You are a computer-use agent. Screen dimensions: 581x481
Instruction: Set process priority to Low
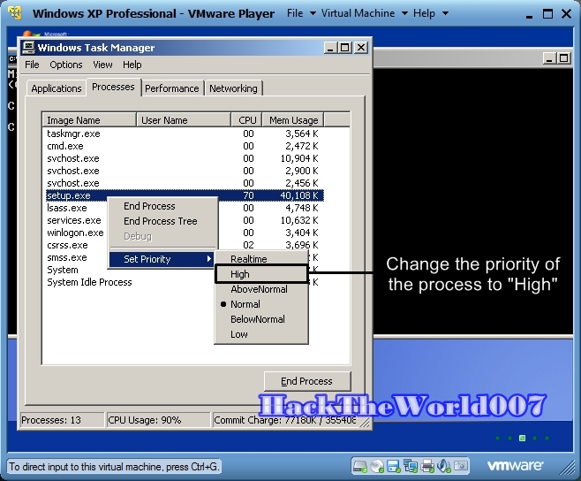(261, 334)
